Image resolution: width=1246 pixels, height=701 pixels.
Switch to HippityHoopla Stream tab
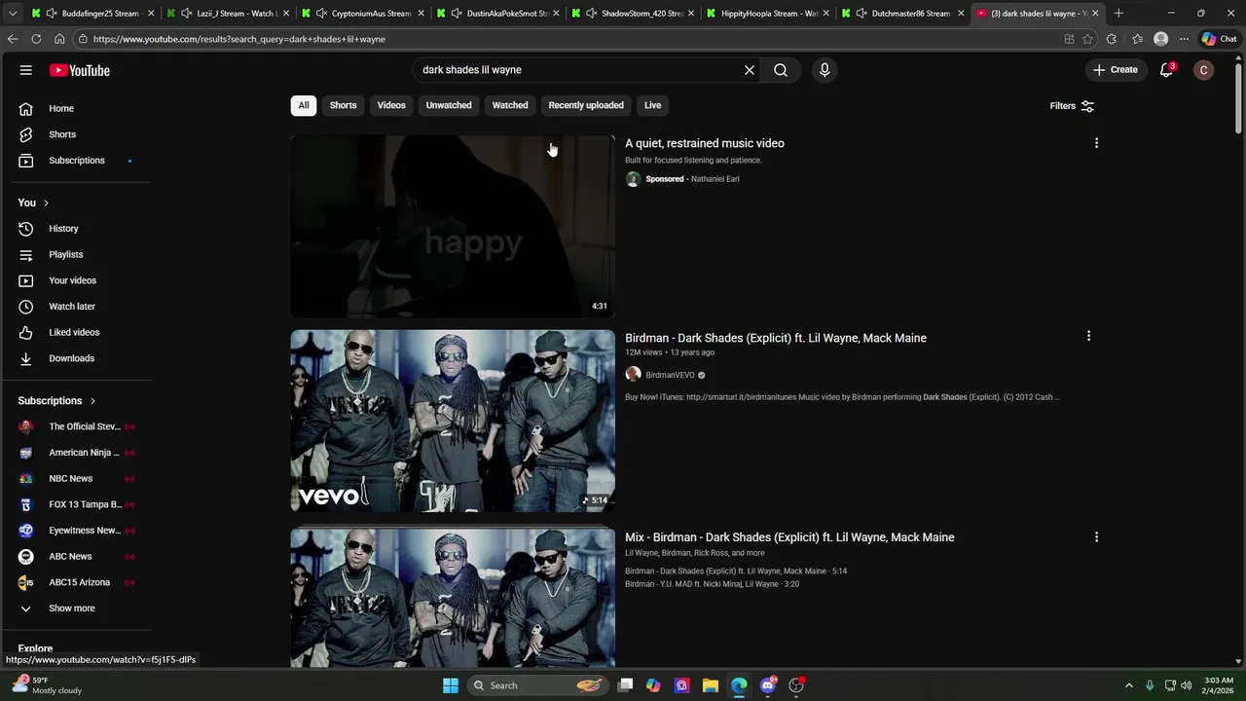767,14
